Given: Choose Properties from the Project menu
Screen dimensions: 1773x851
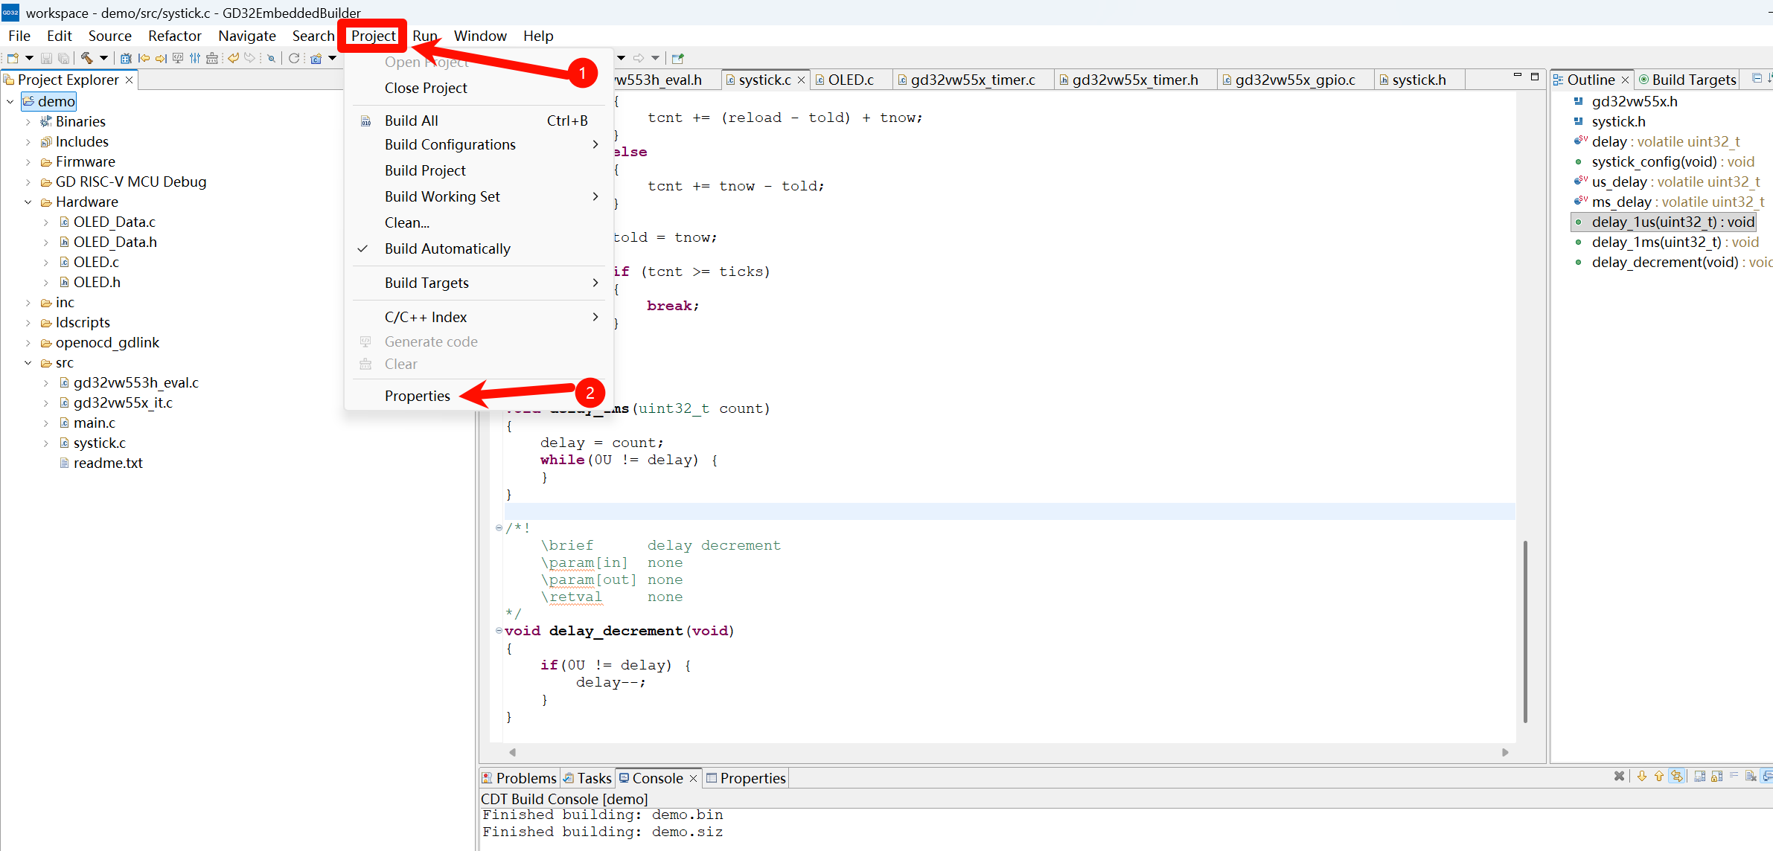Looking at the screenshot, I should click(x=417, y=396).
